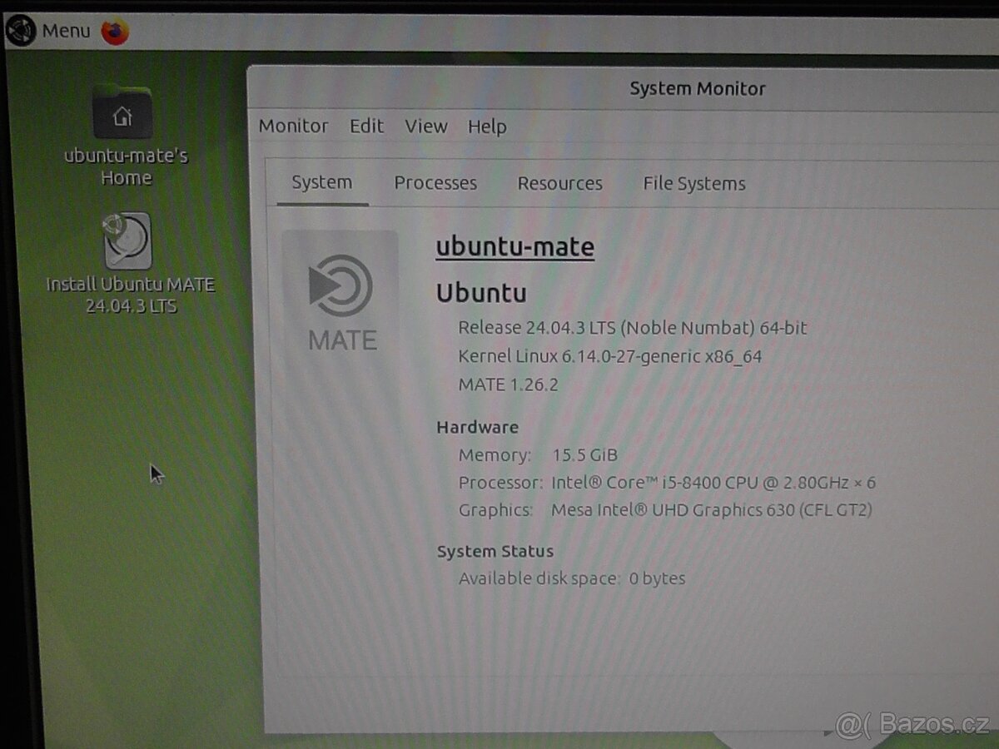This screenshot has height=749, width=999.
Task: Select the System tab
Action: click(321, 181)
